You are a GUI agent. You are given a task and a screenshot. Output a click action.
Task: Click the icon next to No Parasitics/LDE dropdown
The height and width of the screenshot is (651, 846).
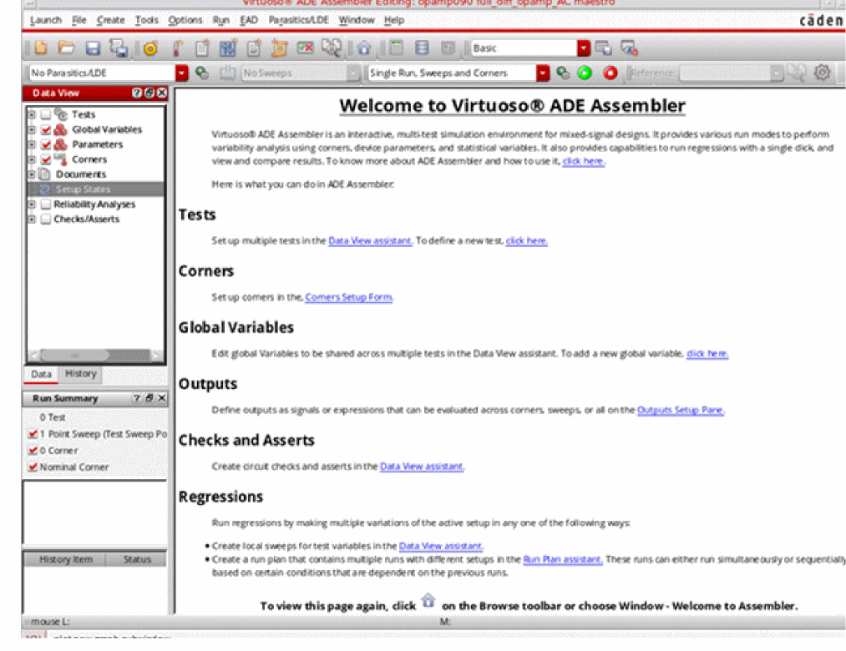pos(202,73)
